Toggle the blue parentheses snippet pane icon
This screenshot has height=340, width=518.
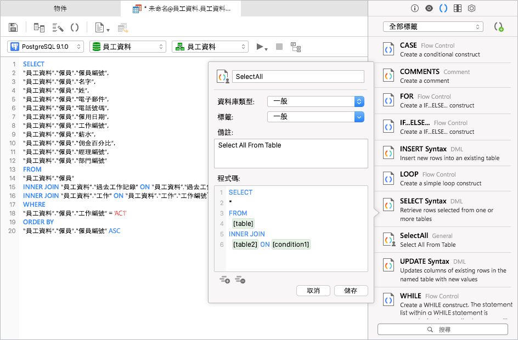click(443, 8)
